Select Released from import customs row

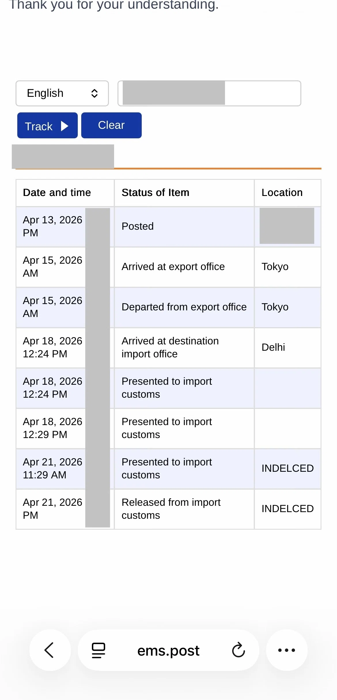tap(168, 509)
